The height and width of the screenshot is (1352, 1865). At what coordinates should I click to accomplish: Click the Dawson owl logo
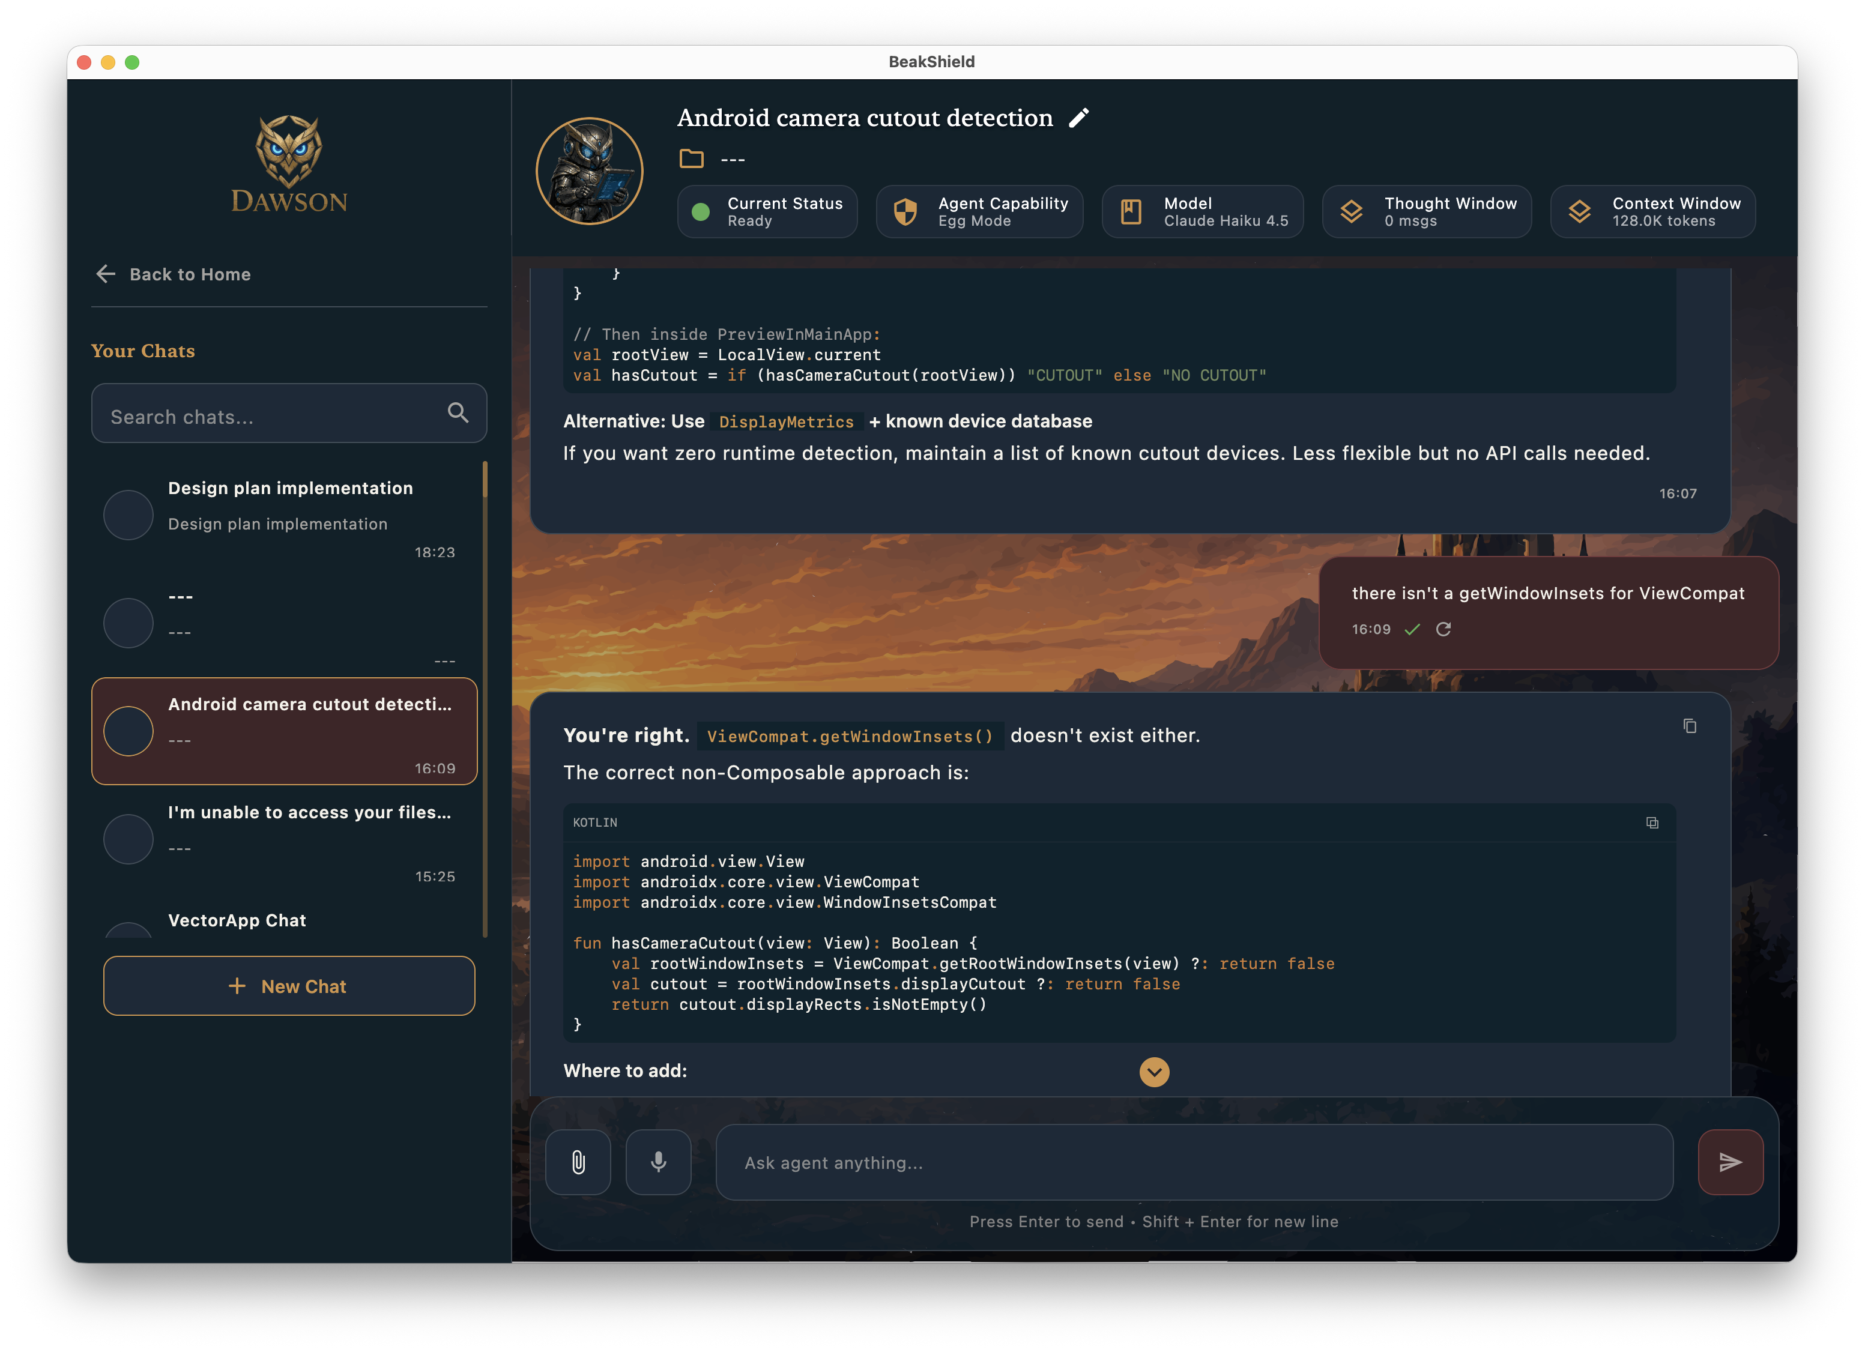(289, 164)
